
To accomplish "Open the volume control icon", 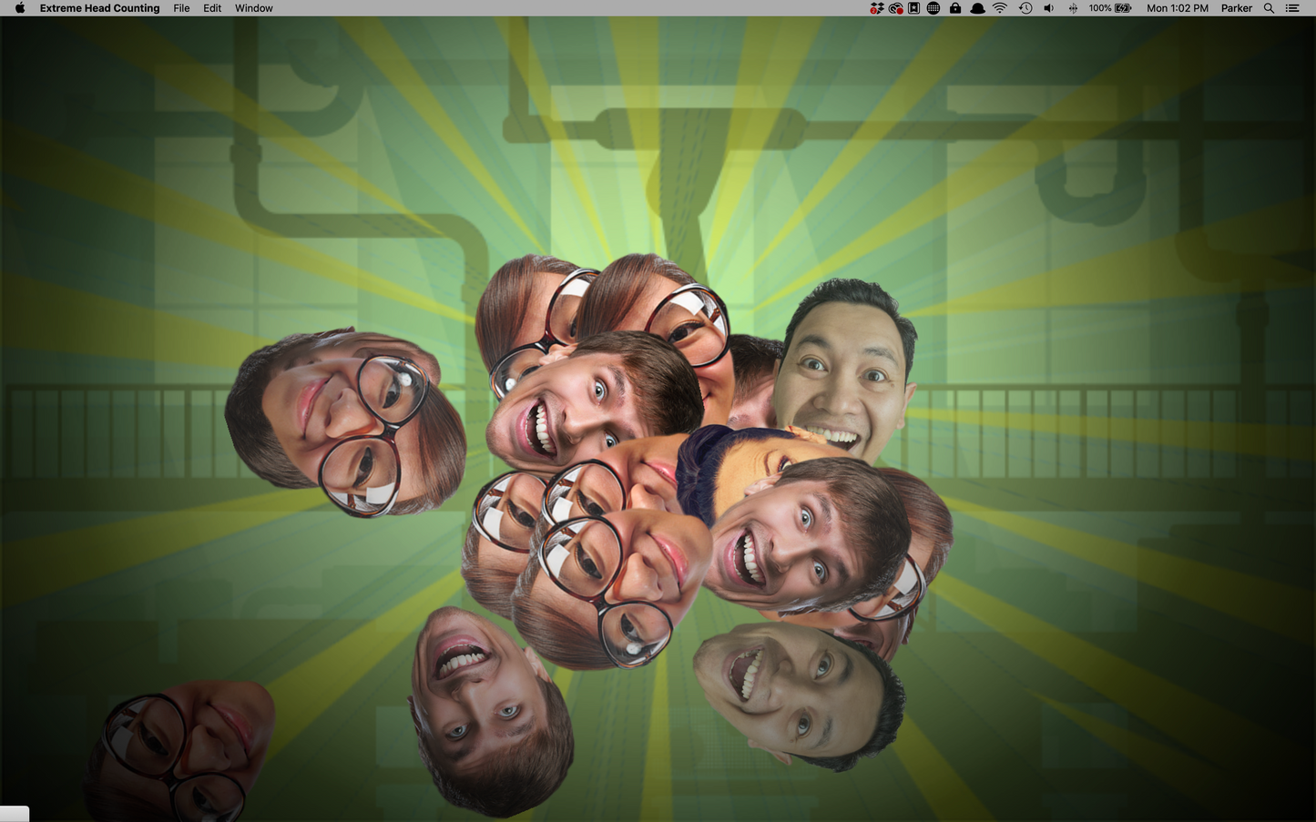I will (1049, 8).
